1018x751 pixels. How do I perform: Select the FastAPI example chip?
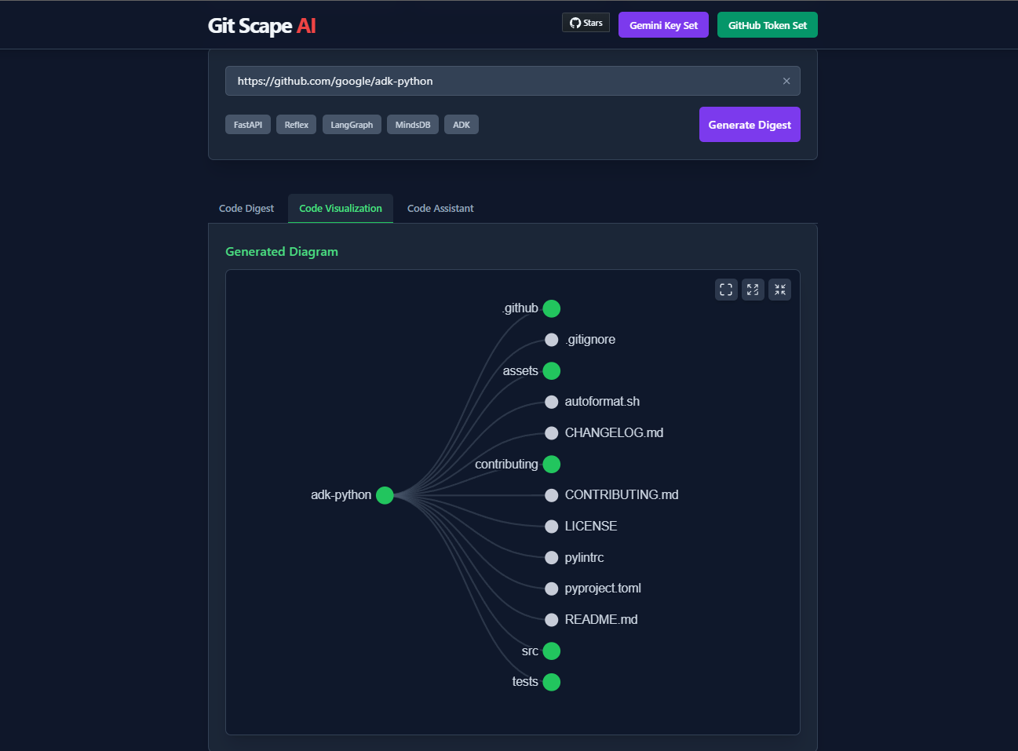248,125
